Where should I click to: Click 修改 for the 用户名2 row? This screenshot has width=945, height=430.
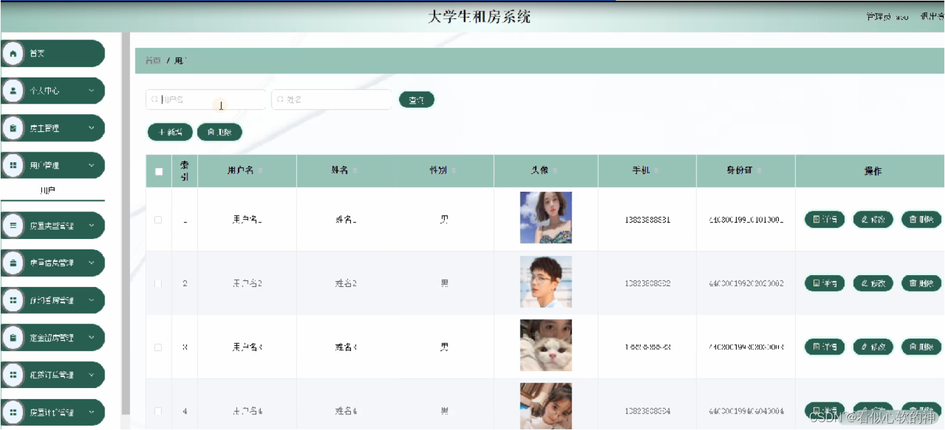point(873,283)
